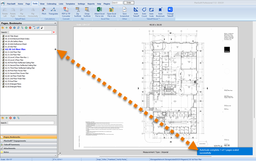
Task: Click the folder icon in Pages toolbar
Action: point(3,28)
